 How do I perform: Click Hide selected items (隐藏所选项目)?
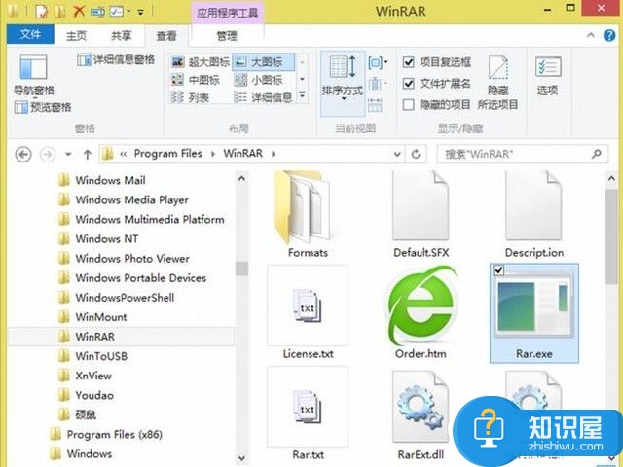coord(497,83)
